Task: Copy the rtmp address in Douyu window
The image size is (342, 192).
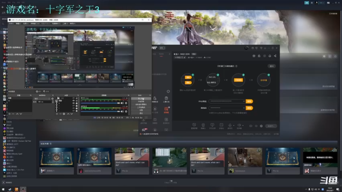Action: (249, 101)
